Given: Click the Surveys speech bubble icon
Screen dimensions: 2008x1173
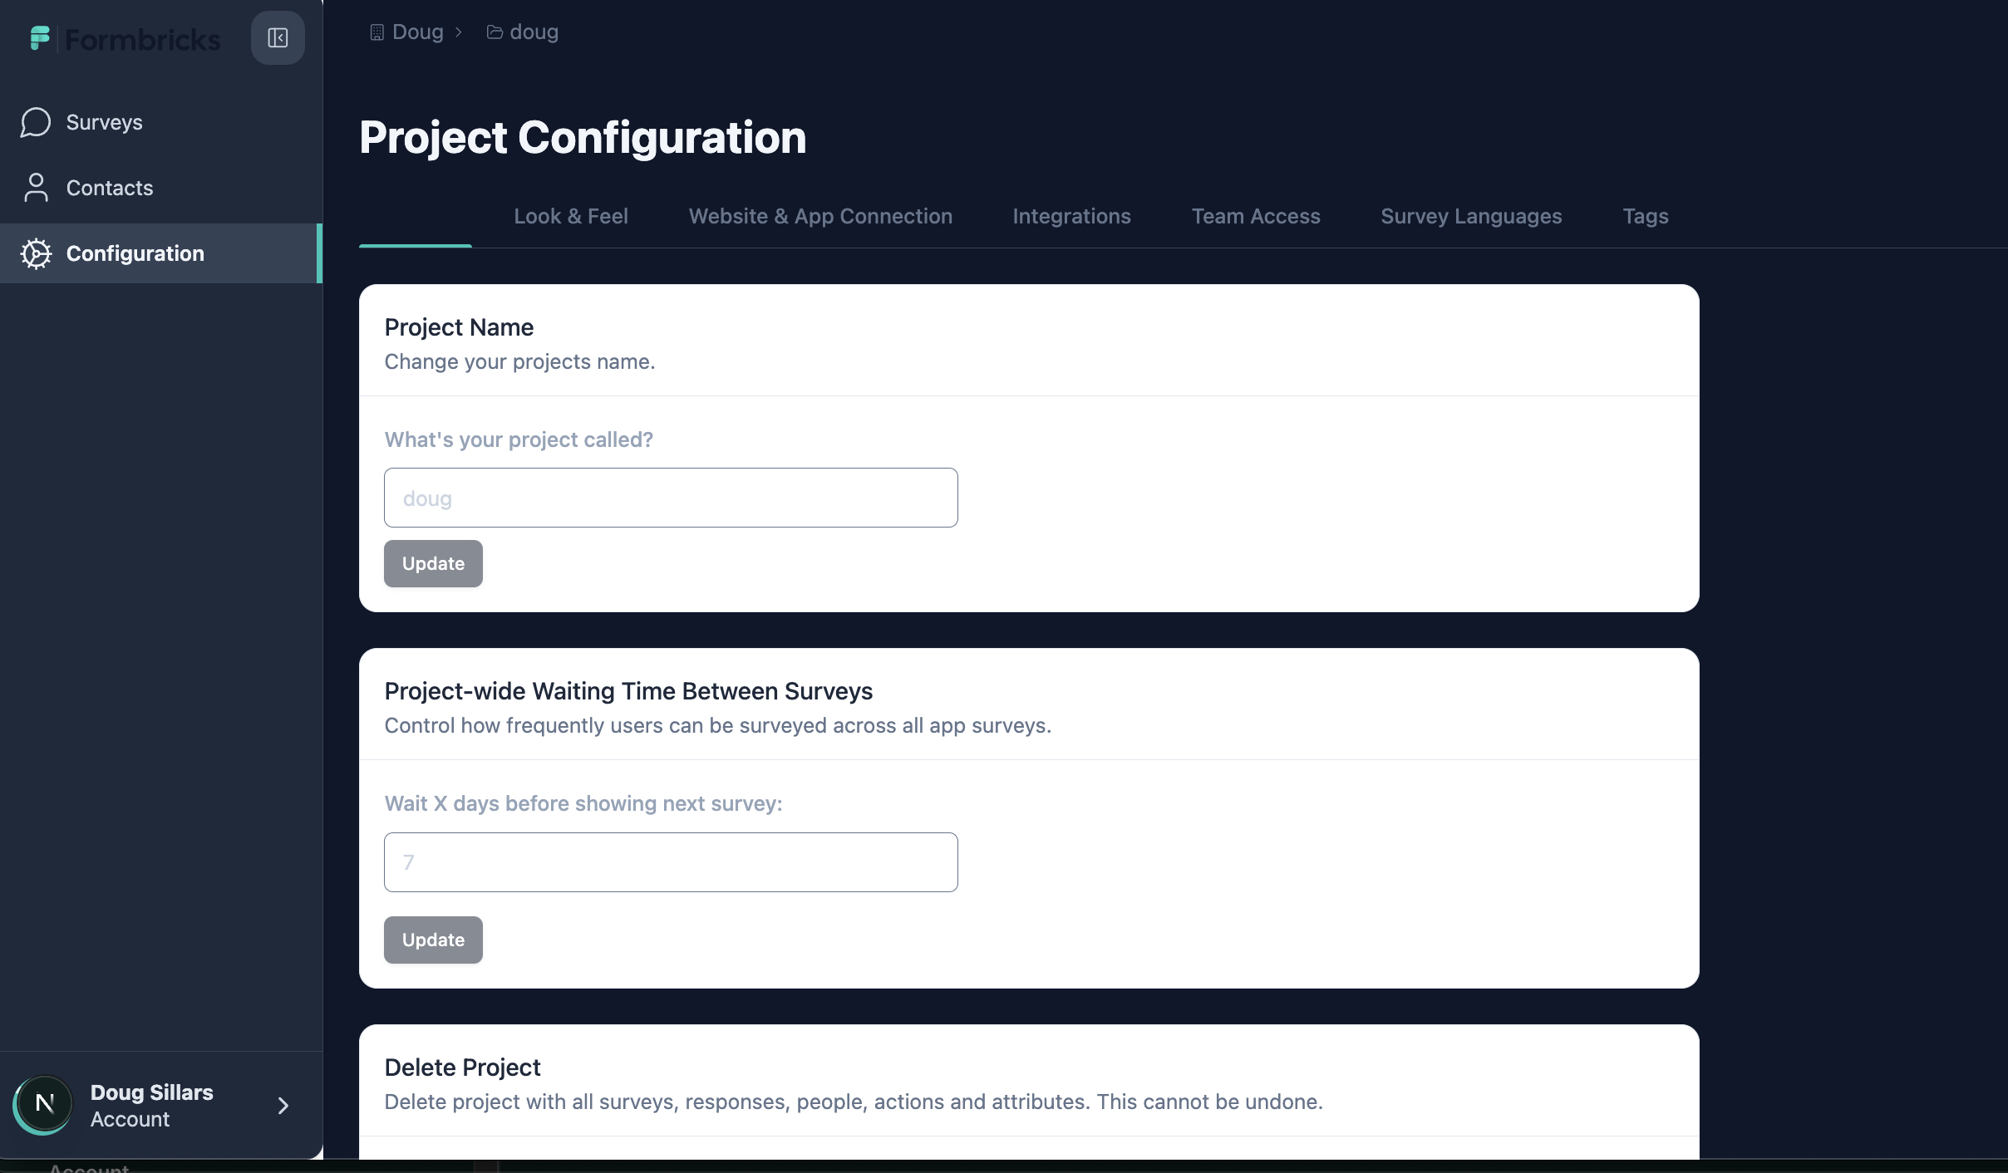Looking at the screenshot, I should [36, 122].
